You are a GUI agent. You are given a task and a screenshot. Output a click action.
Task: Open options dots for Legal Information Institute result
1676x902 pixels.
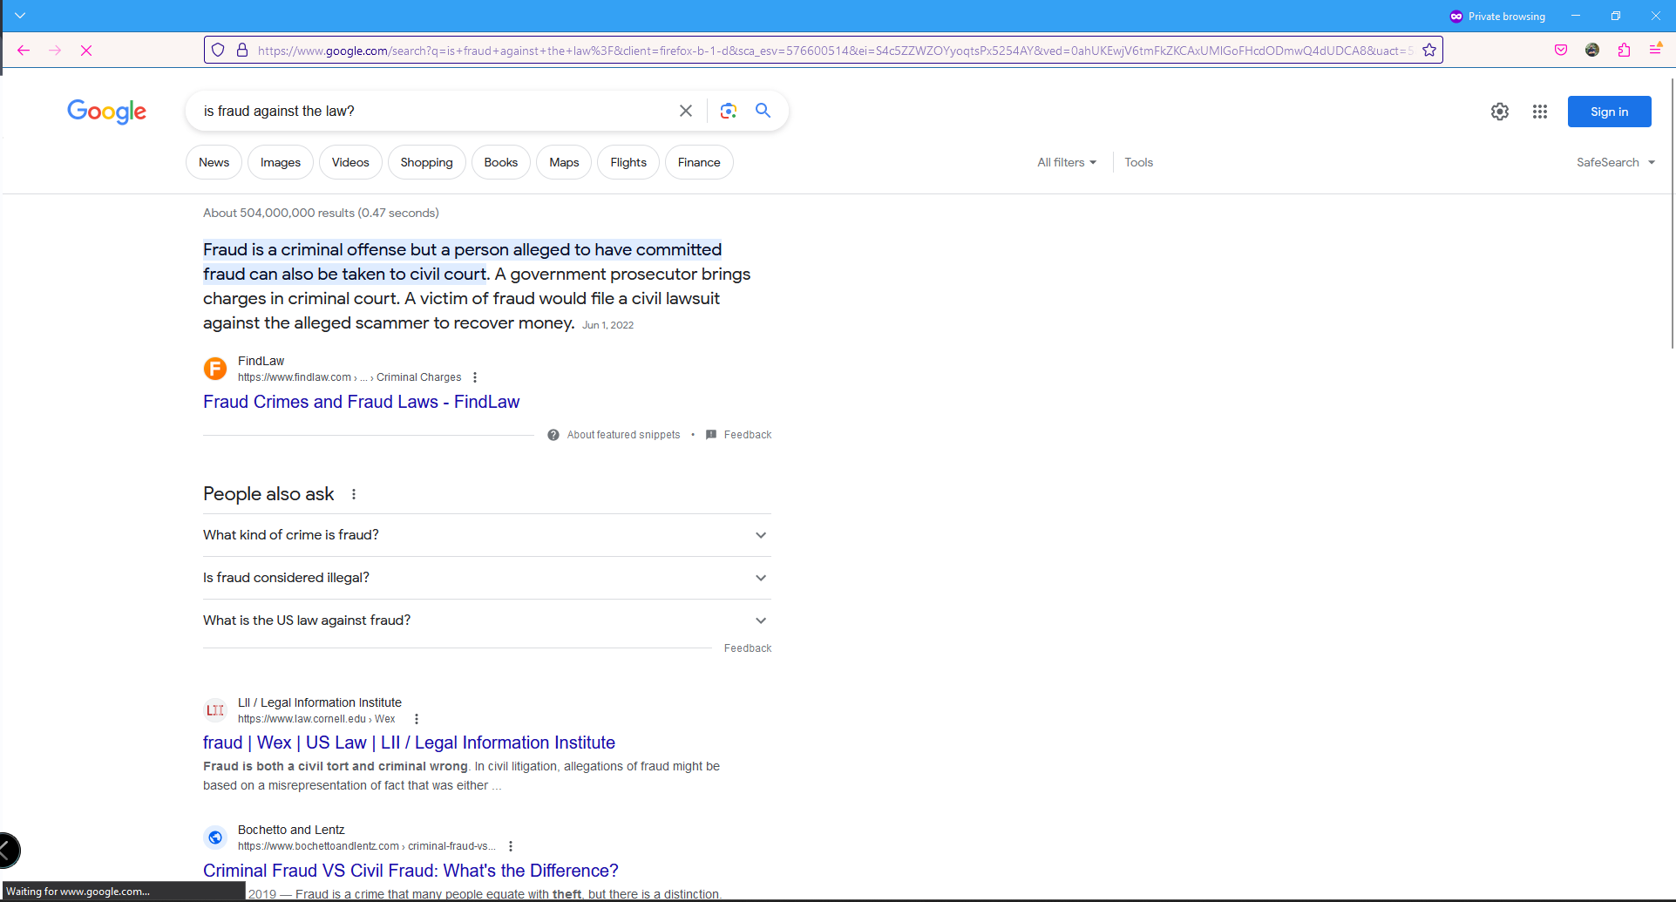(x=417, y=719)
